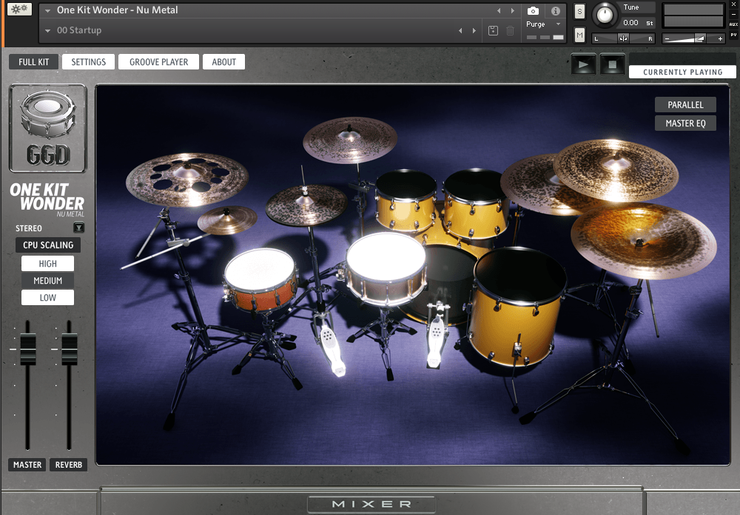Click the MASTER volume fader
740x515 pixels.
(x=28, y=349)
